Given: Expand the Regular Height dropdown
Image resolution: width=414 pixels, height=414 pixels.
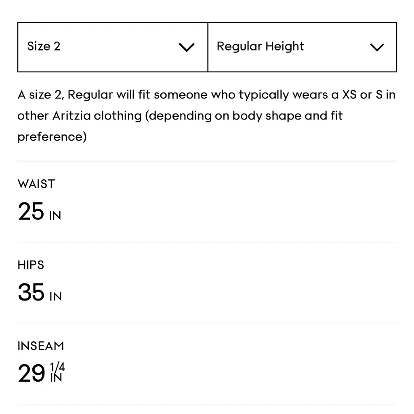Looking at the screenshot, I should click(302, 47).
